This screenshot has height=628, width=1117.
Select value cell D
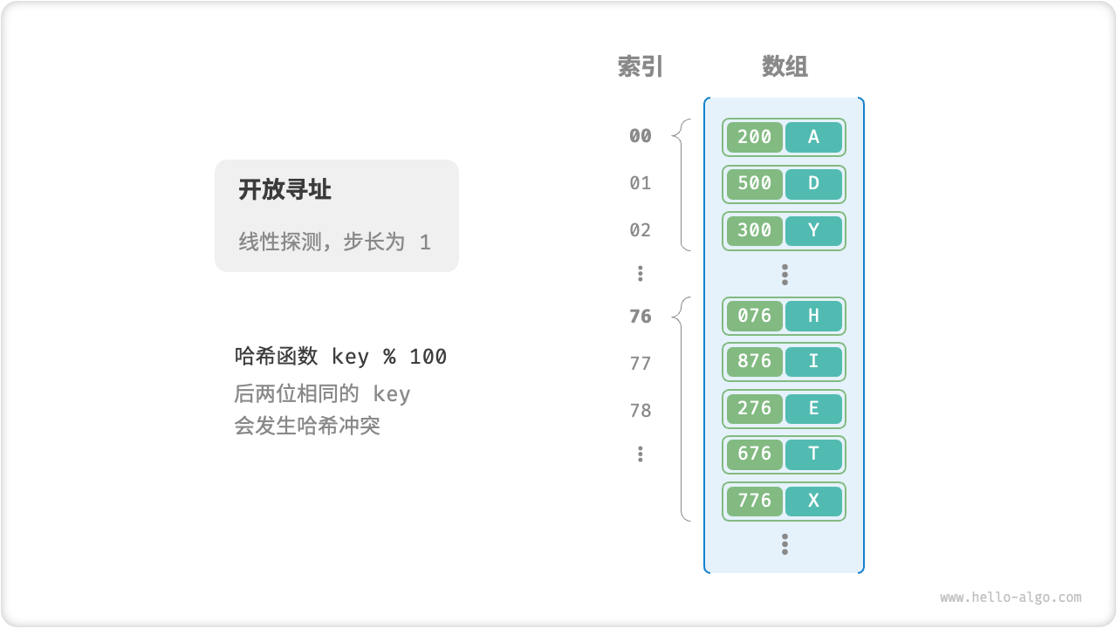click(x=813, y=183)
